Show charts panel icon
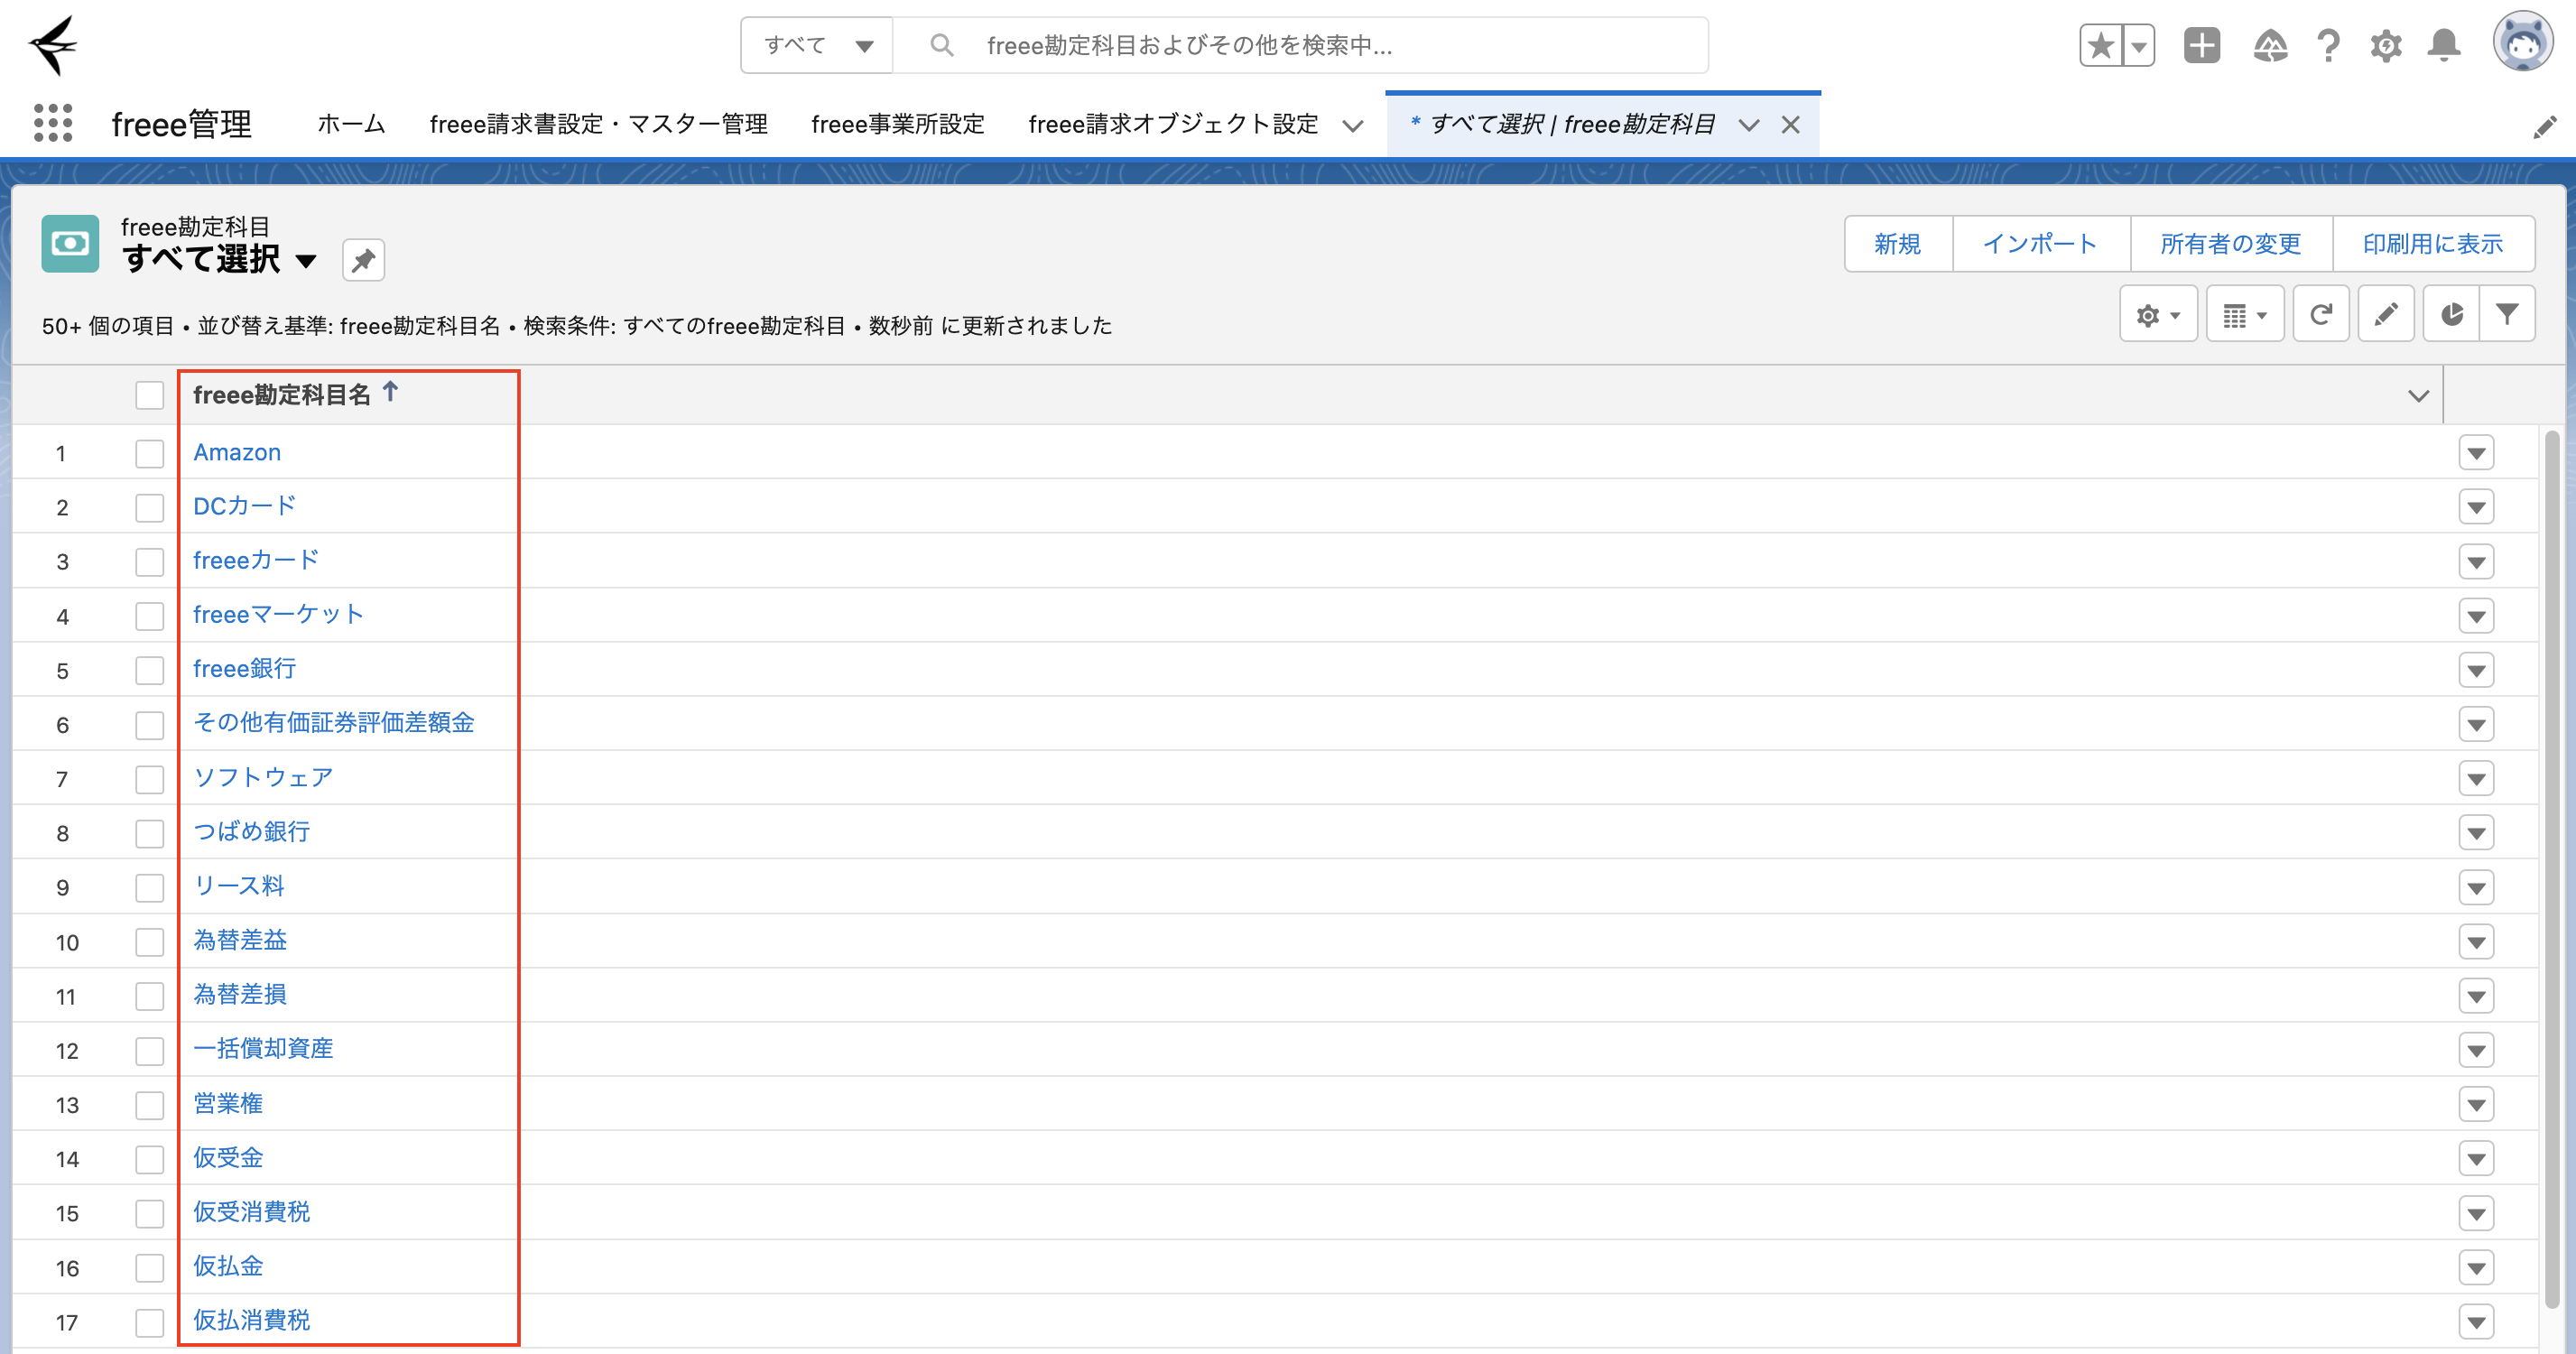 2451,315
